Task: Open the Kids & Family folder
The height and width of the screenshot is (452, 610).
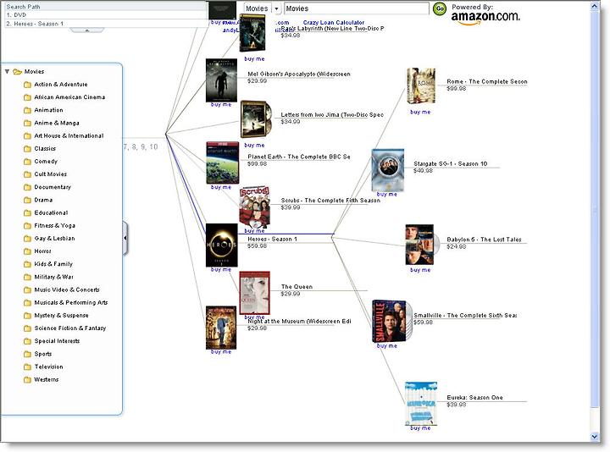Action: coord(47,264)
